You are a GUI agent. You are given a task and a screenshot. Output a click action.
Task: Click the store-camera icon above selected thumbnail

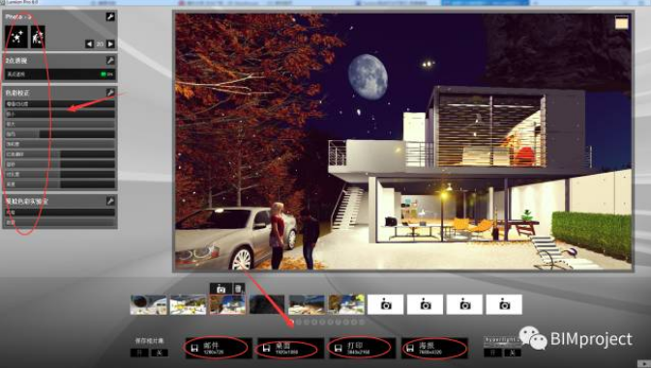pos(221,289)
